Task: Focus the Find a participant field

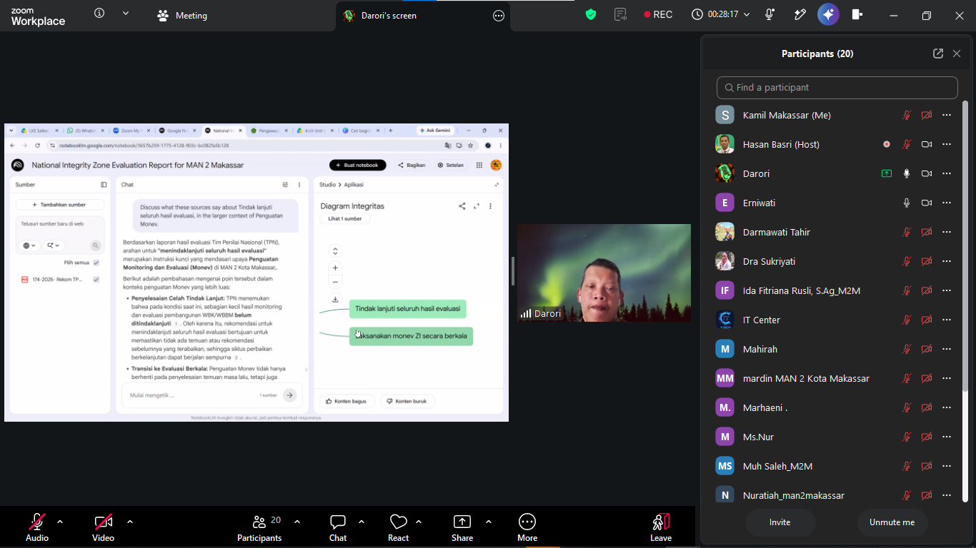Action: click(837, 87)
